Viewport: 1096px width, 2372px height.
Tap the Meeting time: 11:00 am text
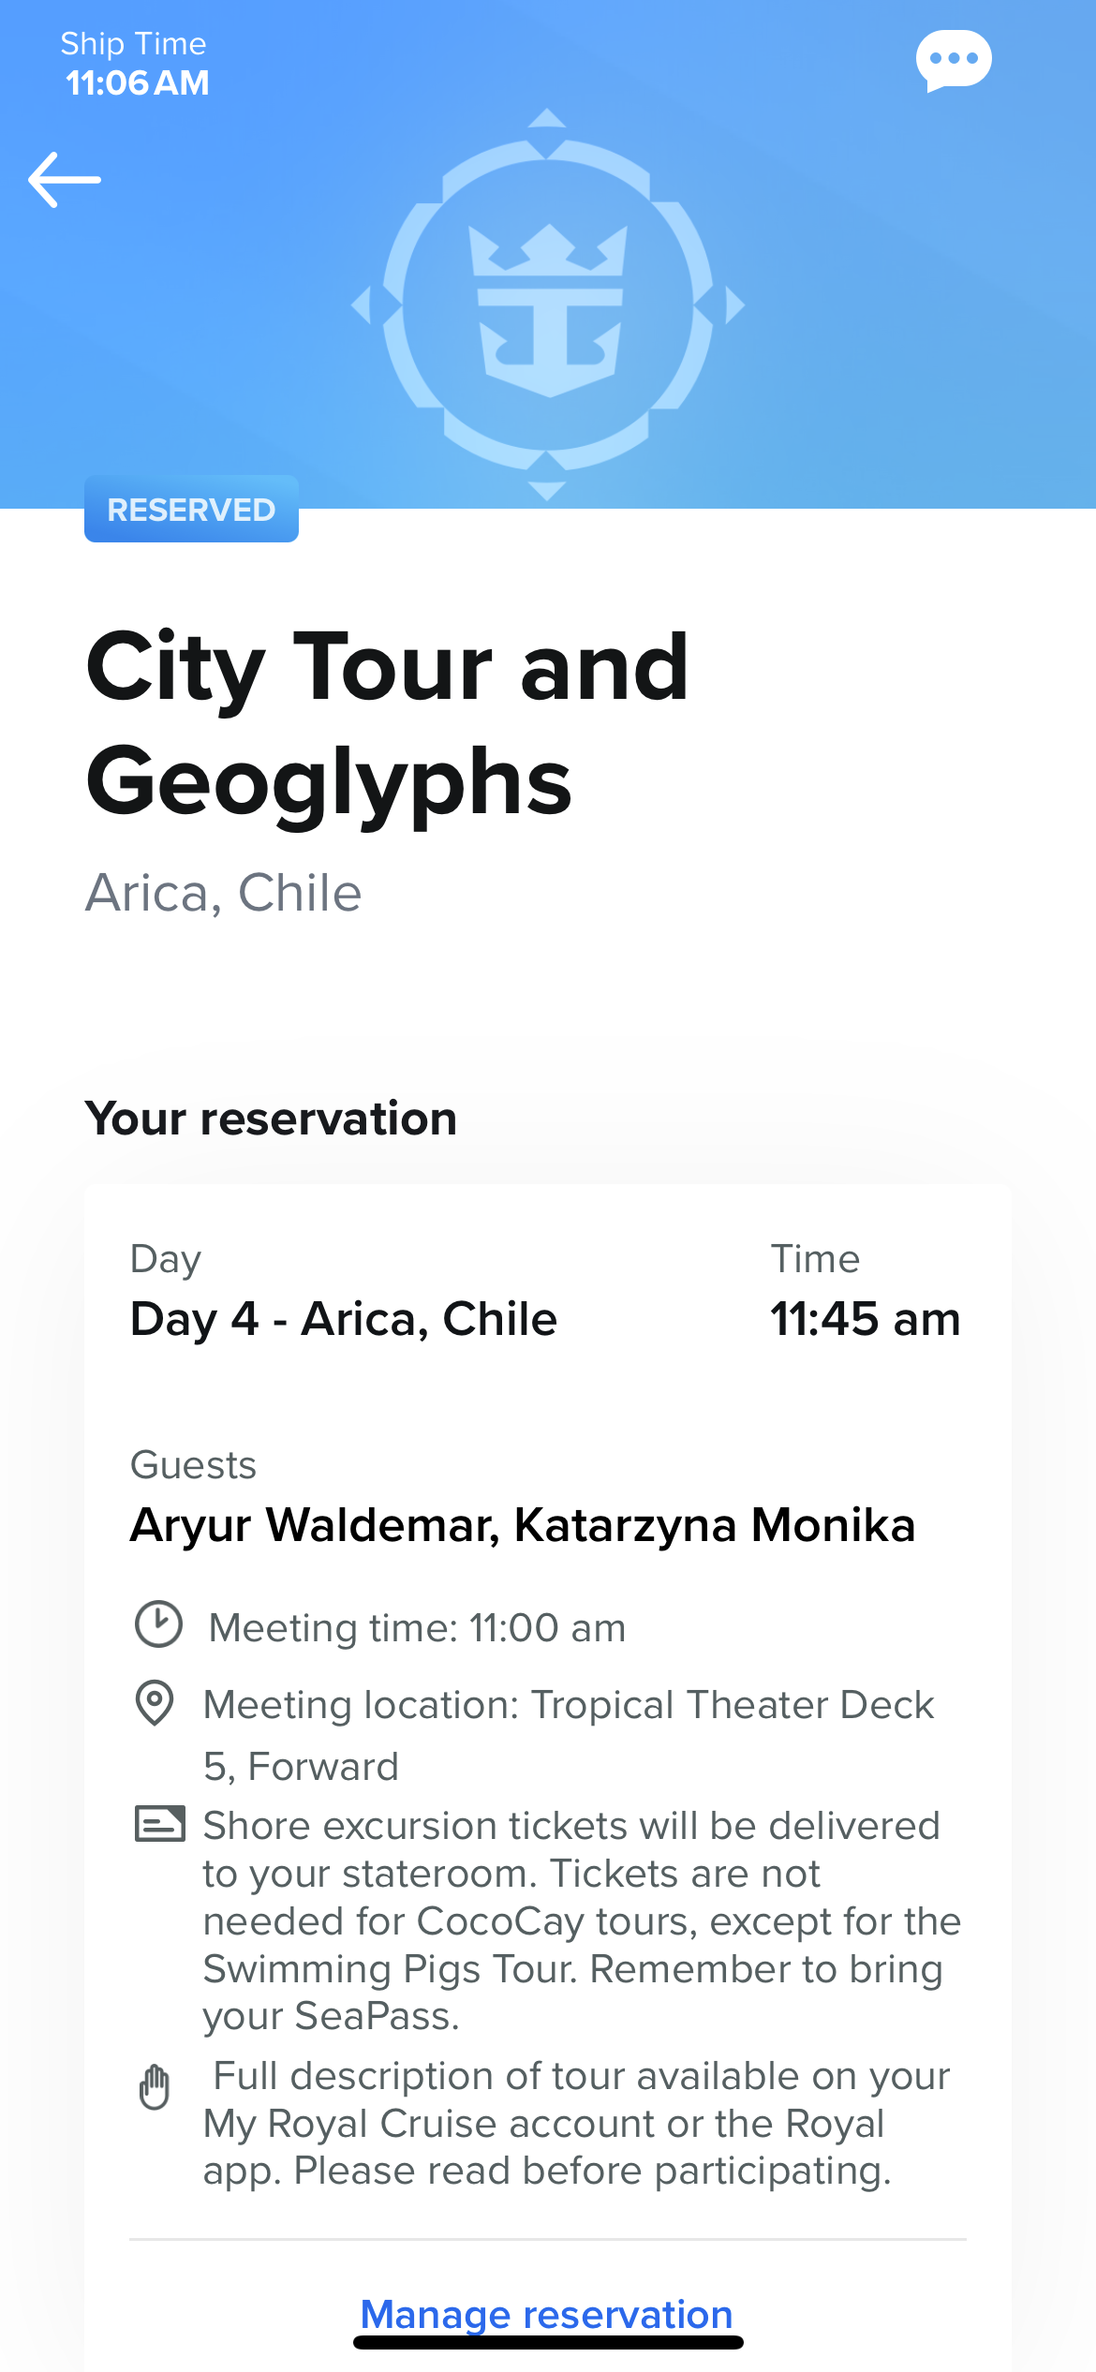[x=417, y=1628]
